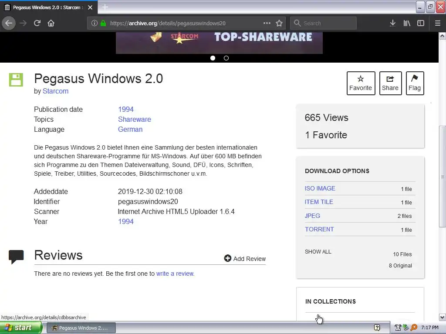This screenshot has height=334, width=446.
Task: Download the ITEM TILE file
Action: tap(319, 202)
